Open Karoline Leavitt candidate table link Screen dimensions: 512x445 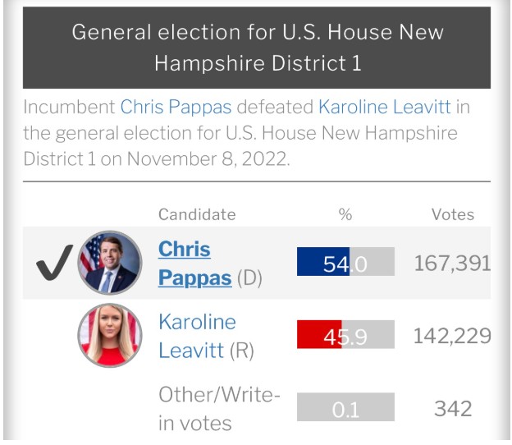click(197, 336)
